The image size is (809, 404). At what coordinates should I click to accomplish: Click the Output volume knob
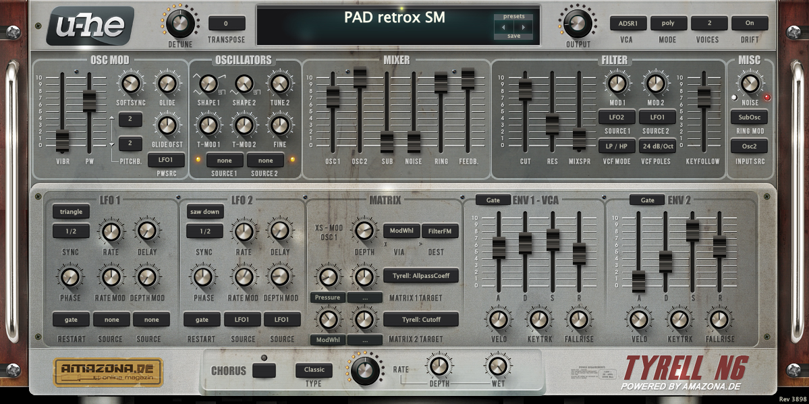click(x=578, y=23)
